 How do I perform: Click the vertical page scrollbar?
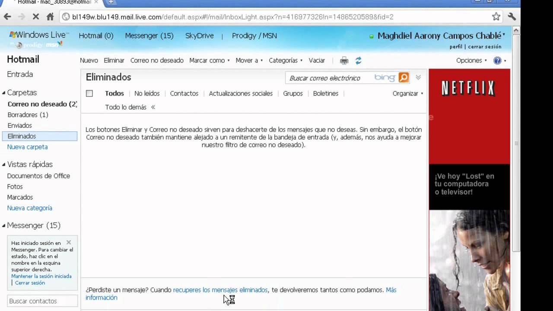click(516, 143)
